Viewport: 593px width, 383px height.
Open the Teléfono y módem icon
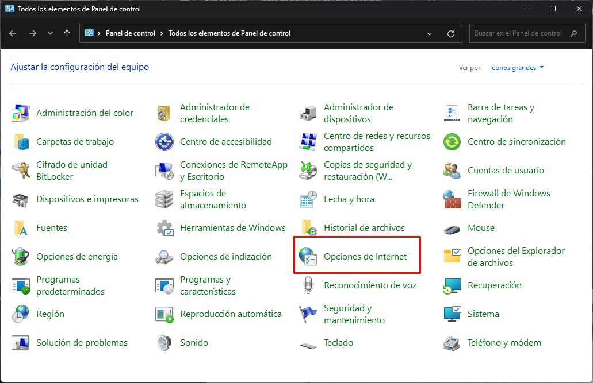point(452,343)
